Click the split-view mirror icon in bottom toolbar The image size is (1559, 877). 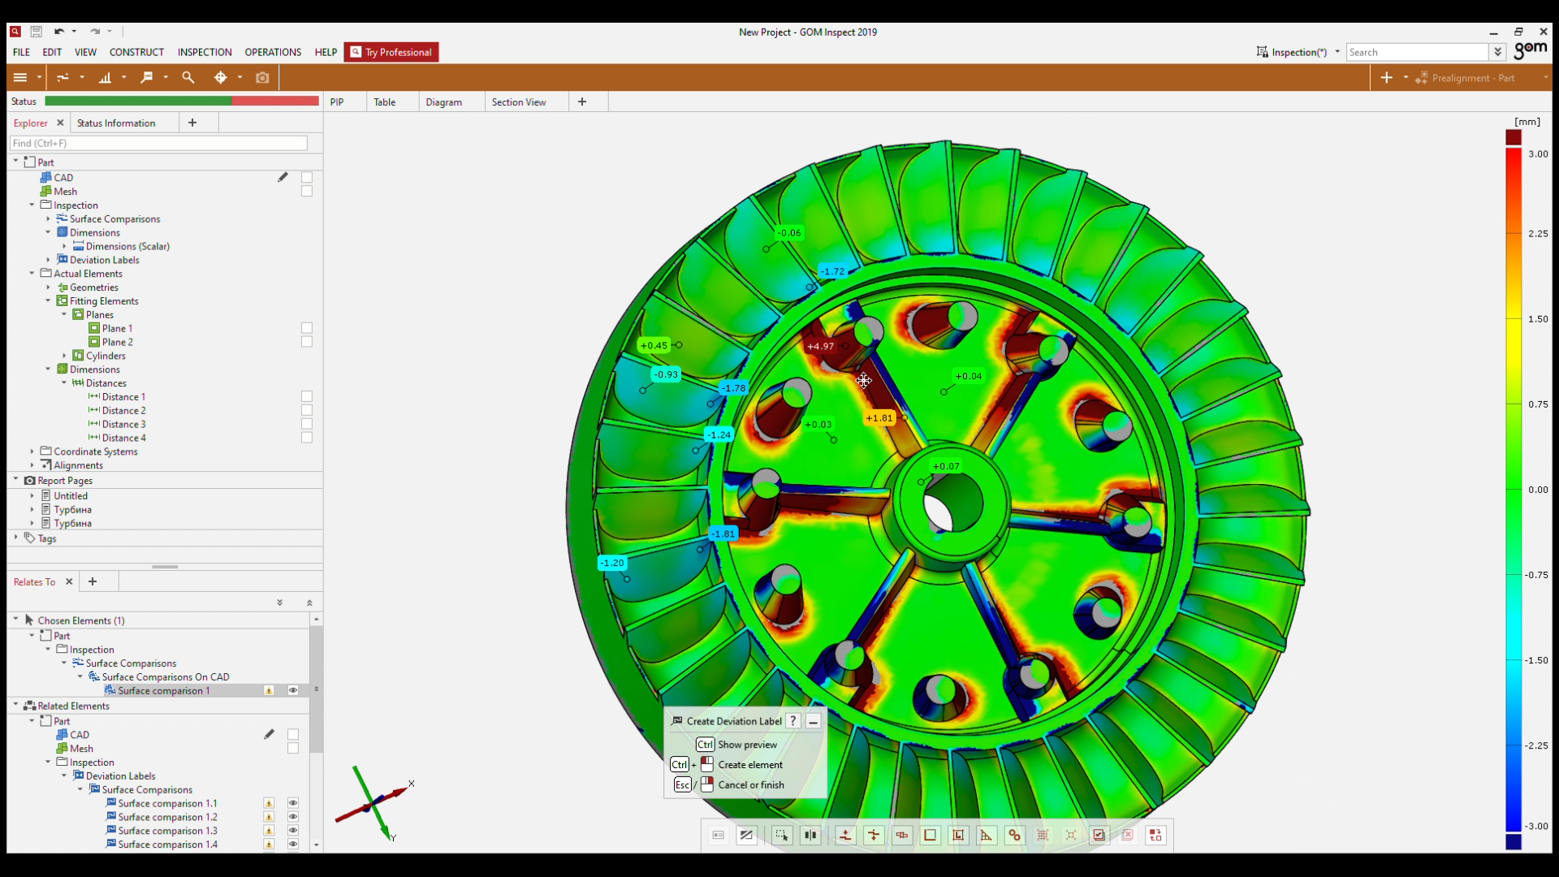(810, 835)
